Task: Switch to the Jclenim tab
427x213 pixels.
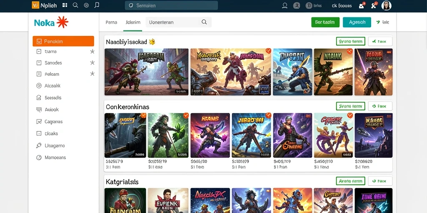Action: [x=133, y=22]
